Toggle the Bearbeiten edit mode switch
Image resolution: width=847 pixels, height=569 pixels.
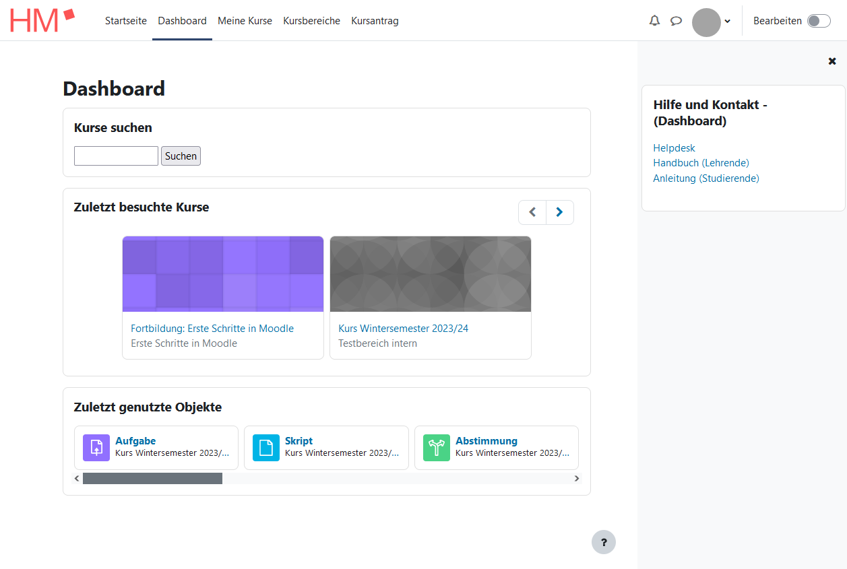(x=819, y=21)
